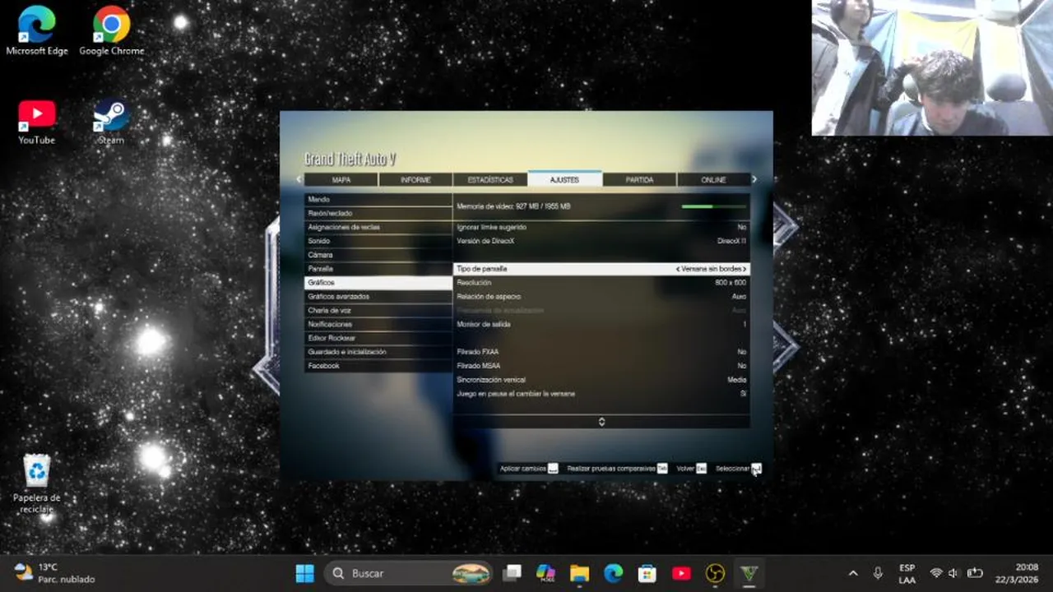This screenshot has width=1053, height=592.
Task: Switch to the INFORME tab
Action: click(x=415, y=179)
